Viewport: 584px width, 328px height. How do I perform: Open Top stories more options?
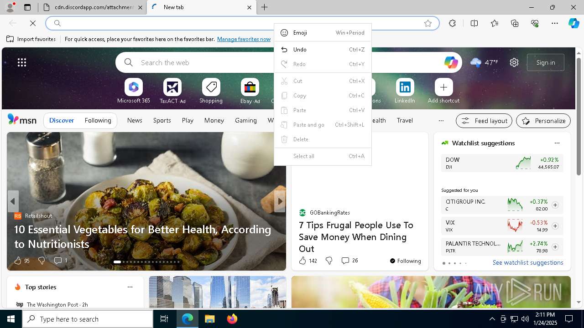[x=130, y=287]
